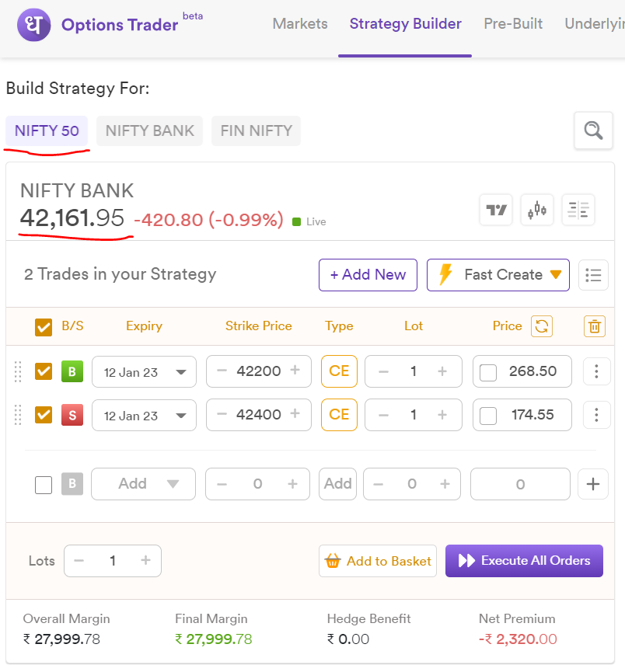Decrease overall Lots with minus
Image resolution: width=625 pixels, height=672 pixels.
(x=79, y=561)
